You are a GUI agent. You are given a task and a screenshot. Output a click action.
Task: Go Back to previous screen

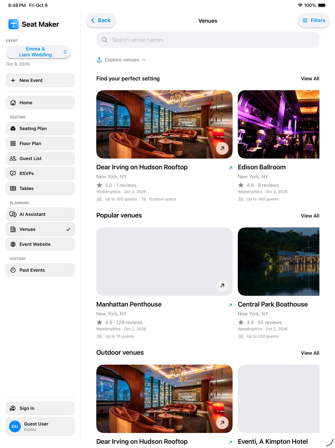(x=101, y=20)
